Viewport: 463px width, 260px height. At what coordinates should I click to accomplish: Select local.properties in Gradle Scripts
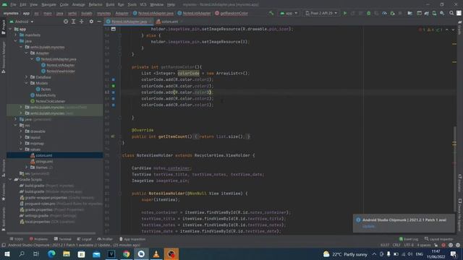pos(37,222)
